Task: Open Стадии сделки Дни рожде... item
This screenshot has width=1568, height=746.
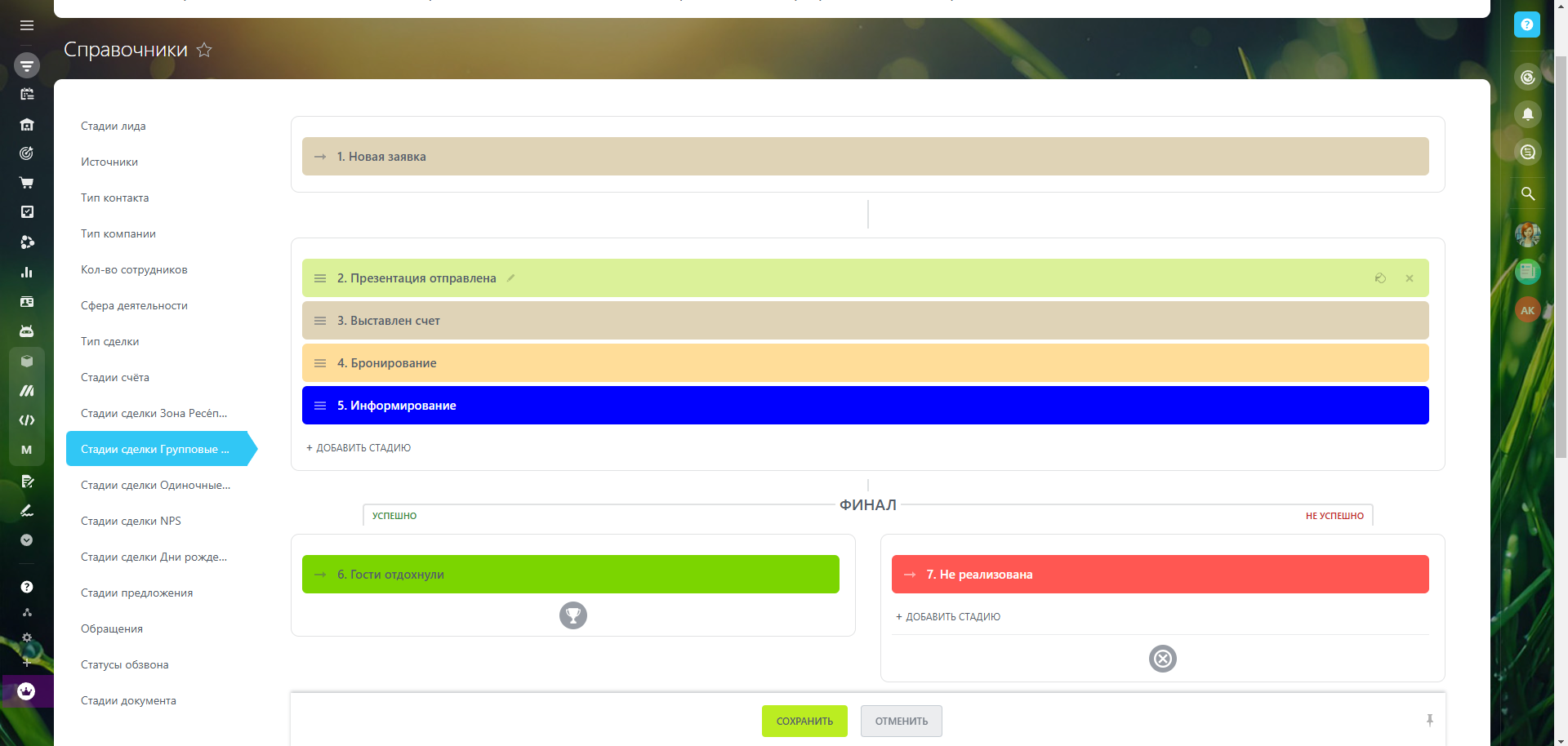Action: click(x=154, y=557)
